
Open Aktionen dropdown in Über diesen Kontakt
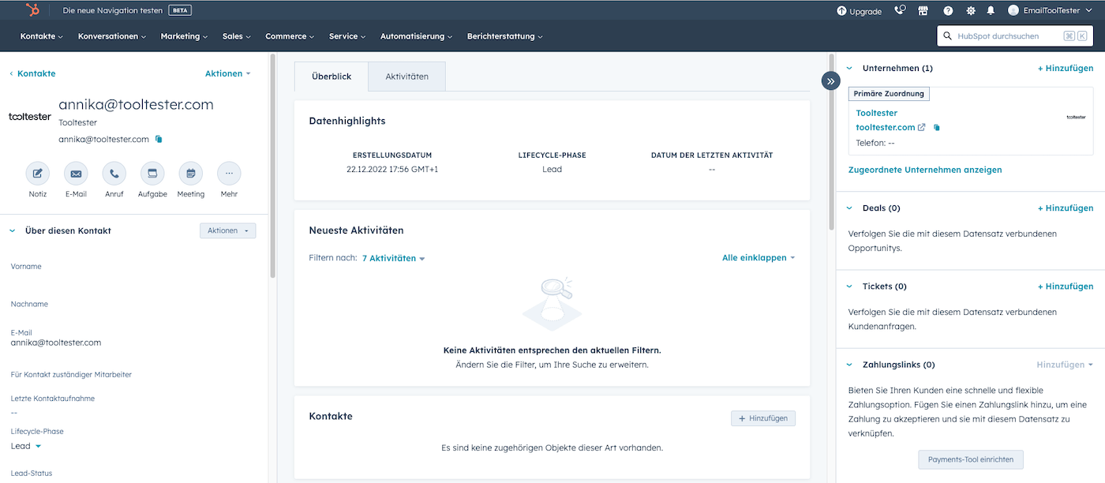pyautogui.click(x=228, y=230)
